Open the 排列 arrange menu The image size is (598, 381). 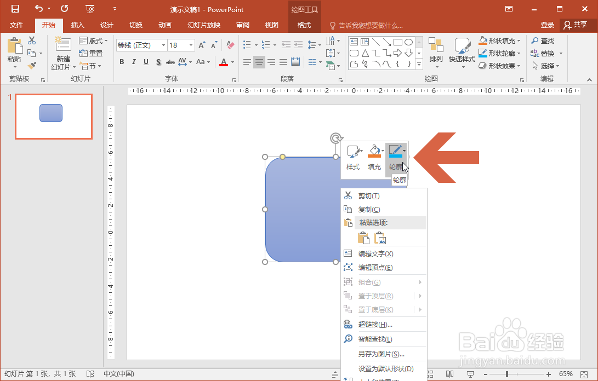click(x=436, y=53)
